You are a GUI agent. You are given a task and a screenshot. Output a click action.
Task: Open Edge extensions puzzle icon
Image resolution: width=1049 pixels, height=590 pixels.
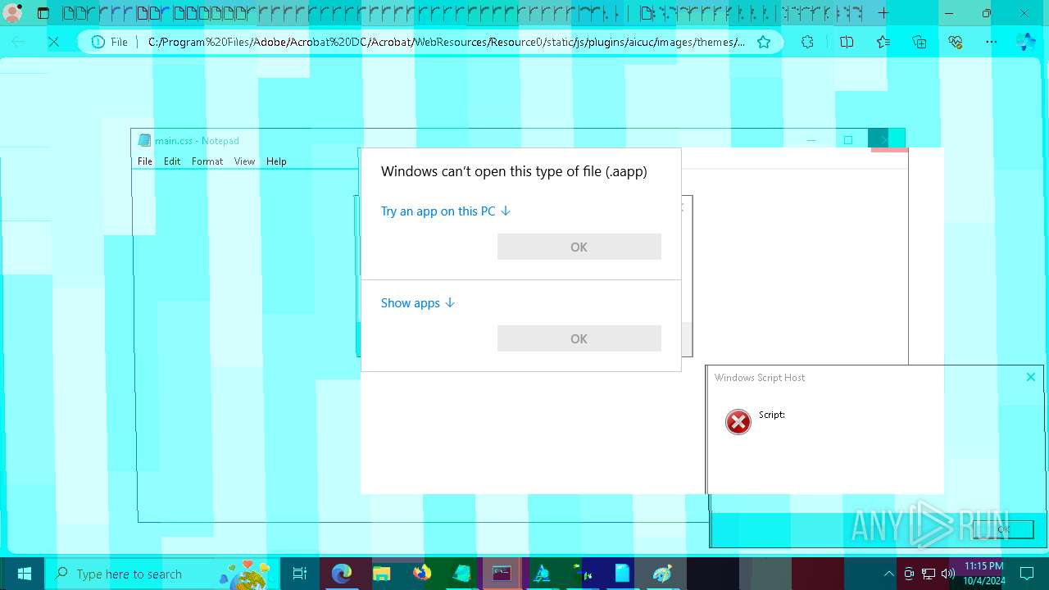coord(807,42)
